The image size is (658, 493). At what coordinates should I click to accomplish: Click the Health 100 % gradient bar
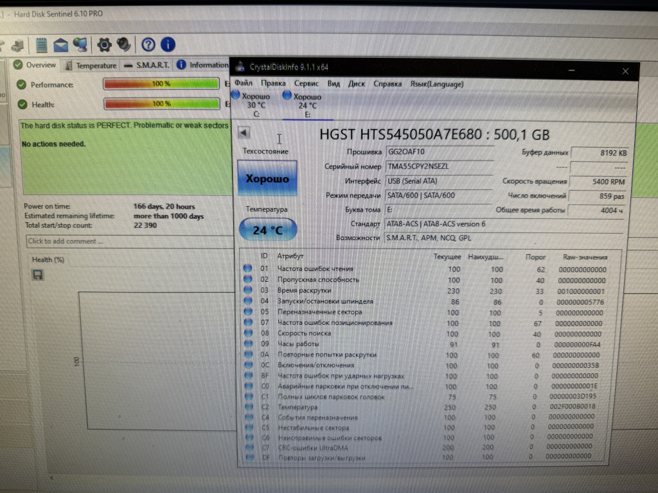(161, 104)
